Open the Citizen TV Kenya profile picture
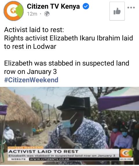Screen dimensions: 139x166 tap(14, 11)
